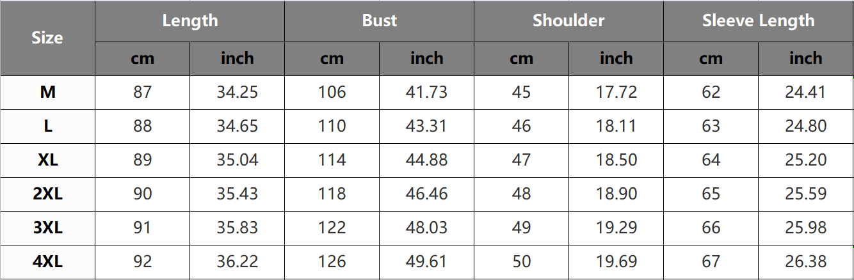Click cell with bust value 41.73
The height and width of the screenshot is (280, 854).
[x=426, y=93]
